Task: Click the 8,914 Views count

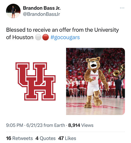Action: click(81, 125)
